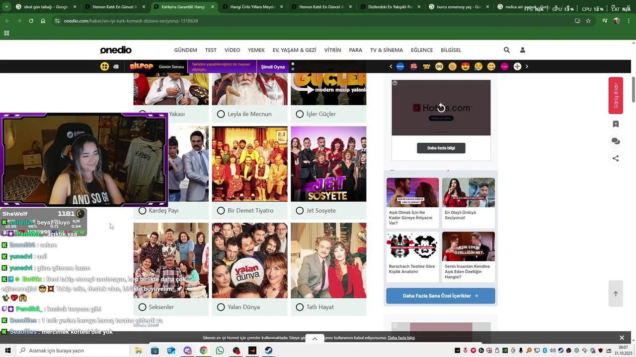The width and height of the screenshot is (636, 357).
Task: Open the Chrome tab search dropdown
Action: (6, 7)
